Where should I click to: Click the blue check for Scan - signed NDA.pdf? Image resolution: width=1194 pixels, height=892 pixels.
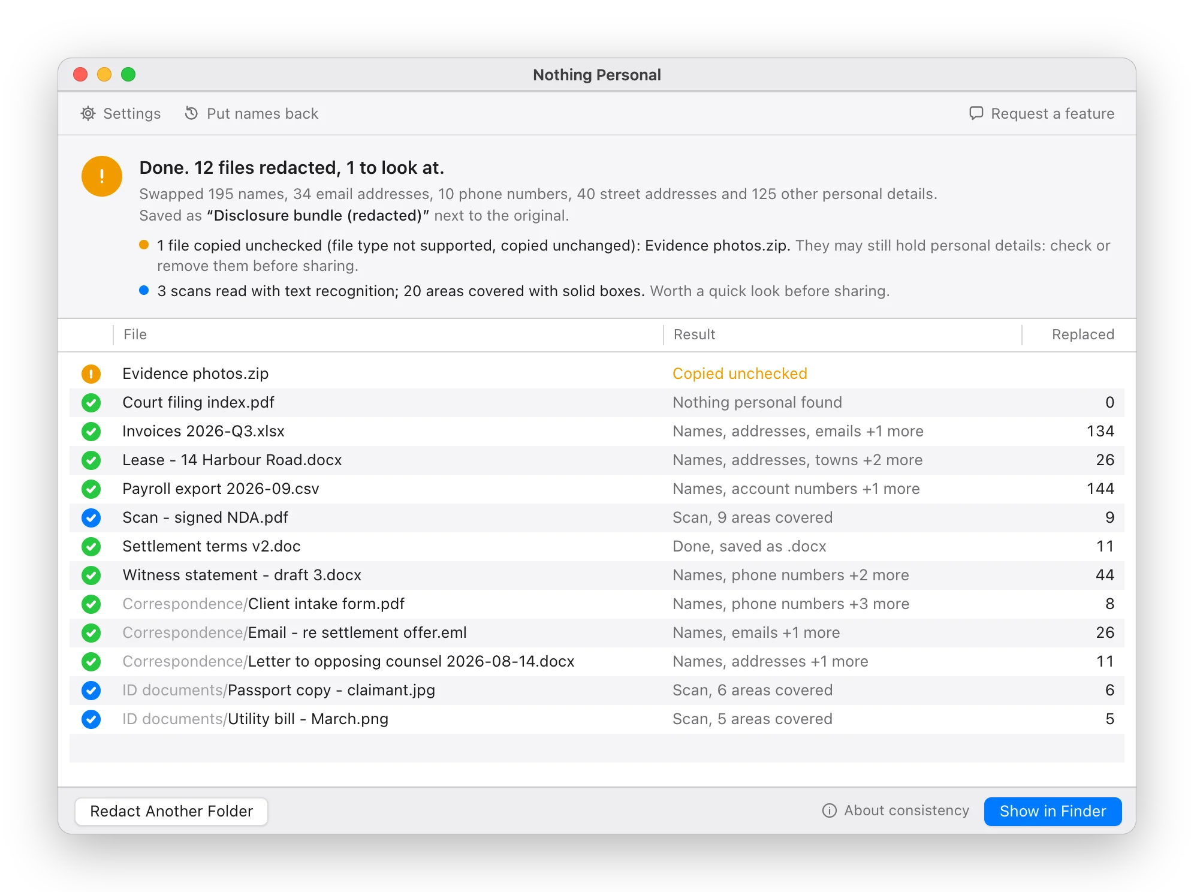click(x=91, y=518)
